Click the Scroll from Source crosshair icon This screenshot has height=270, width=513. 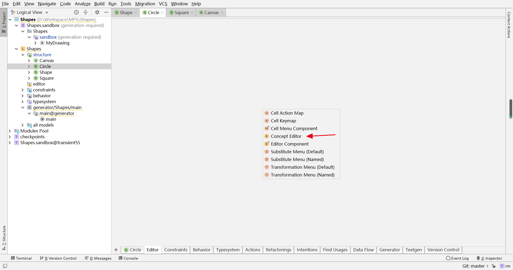click(76, 12)
